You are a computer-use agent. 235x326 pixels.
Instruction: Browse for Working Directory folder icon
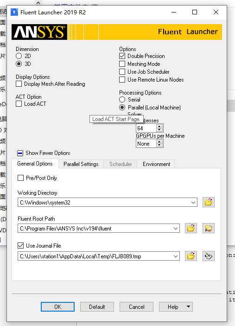tap(209, 202)
